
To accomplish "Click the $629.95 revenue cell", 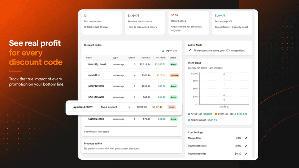I will [x=142, y=107].
